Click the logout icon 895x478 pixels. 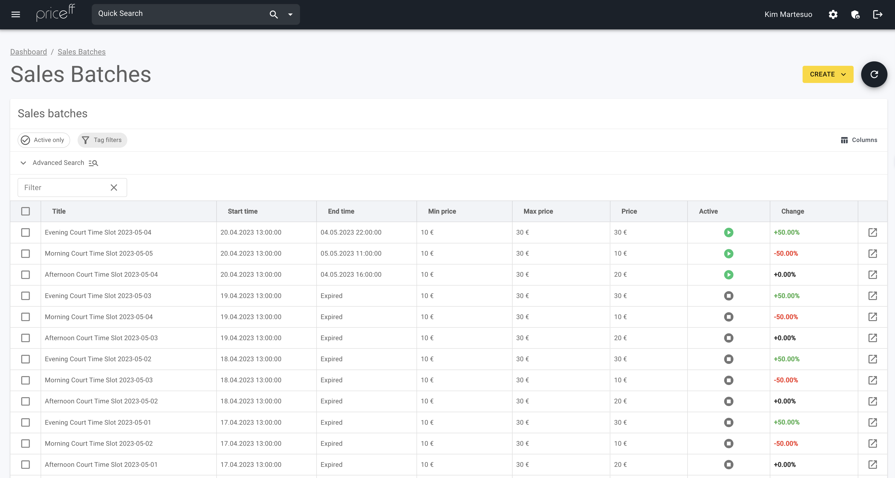point(878,14)
